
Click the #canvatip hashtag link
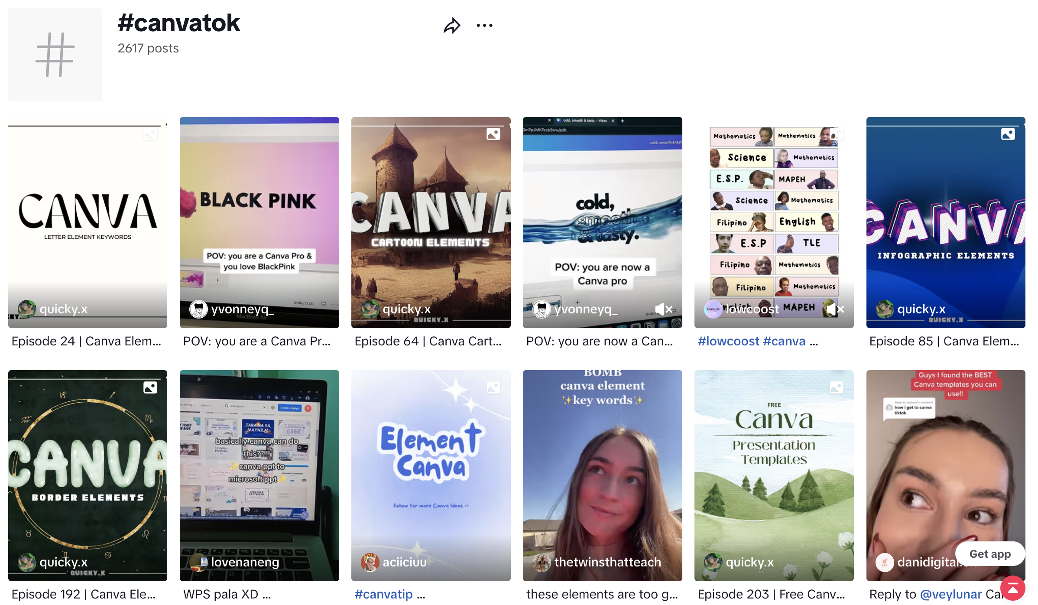[x=383, y=594]
